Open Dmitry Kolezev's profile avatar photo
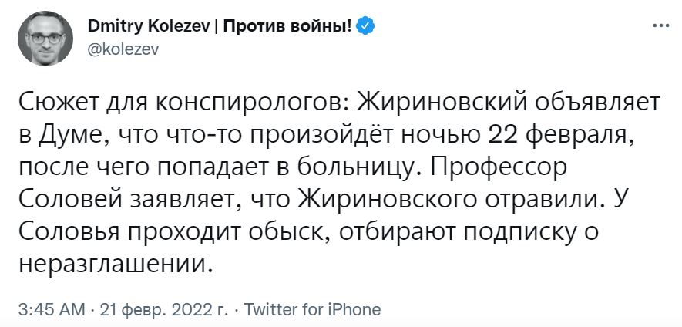Viewport: 682px width, 327px height. tap(45, 39)
